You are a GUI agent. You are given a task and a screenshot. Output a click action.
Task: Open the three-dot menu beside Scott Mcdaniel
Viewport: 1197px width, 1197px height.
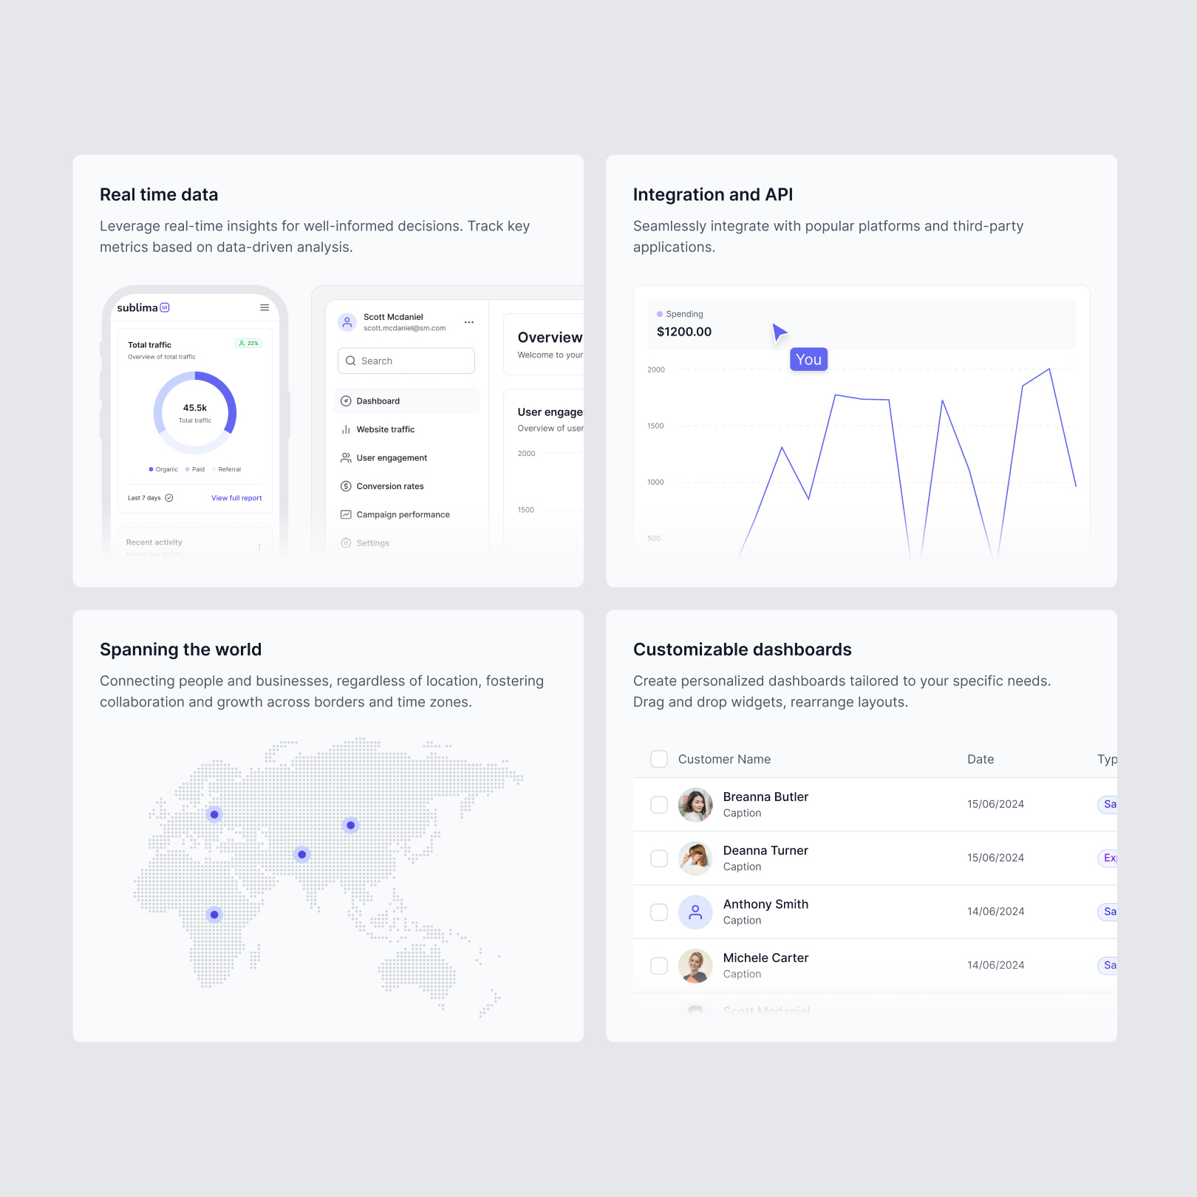(468, 322)
